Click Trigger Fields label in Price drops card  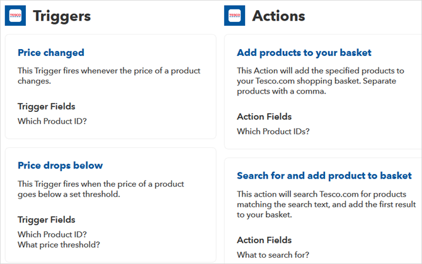click(x=46, y=219)
